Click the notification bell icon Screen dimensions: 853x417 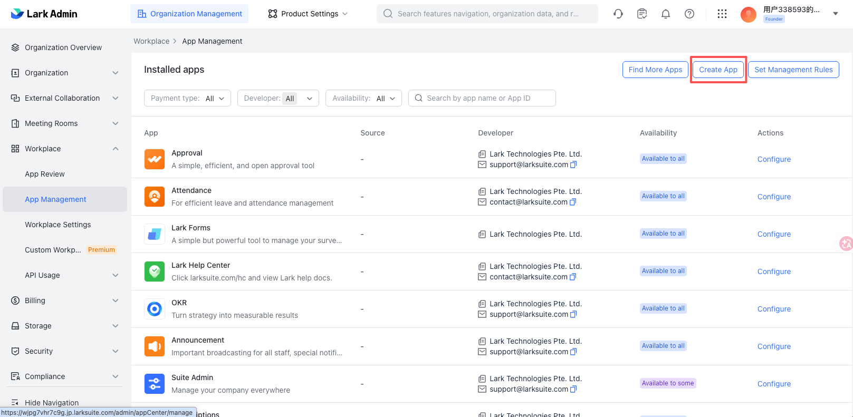[x=666, y=14]
